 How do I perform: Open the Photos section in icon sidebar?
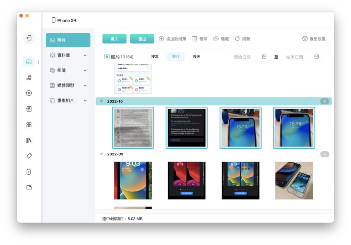click(29, 62)
